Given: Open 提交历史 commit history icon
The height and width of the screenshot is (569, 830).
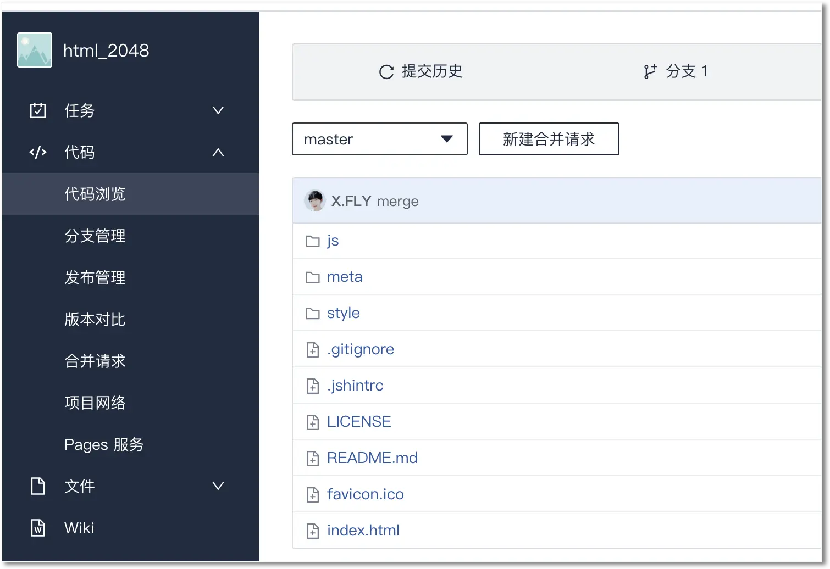Looking at the screenshot, I should pyautogui.click(x=385, y=71).
